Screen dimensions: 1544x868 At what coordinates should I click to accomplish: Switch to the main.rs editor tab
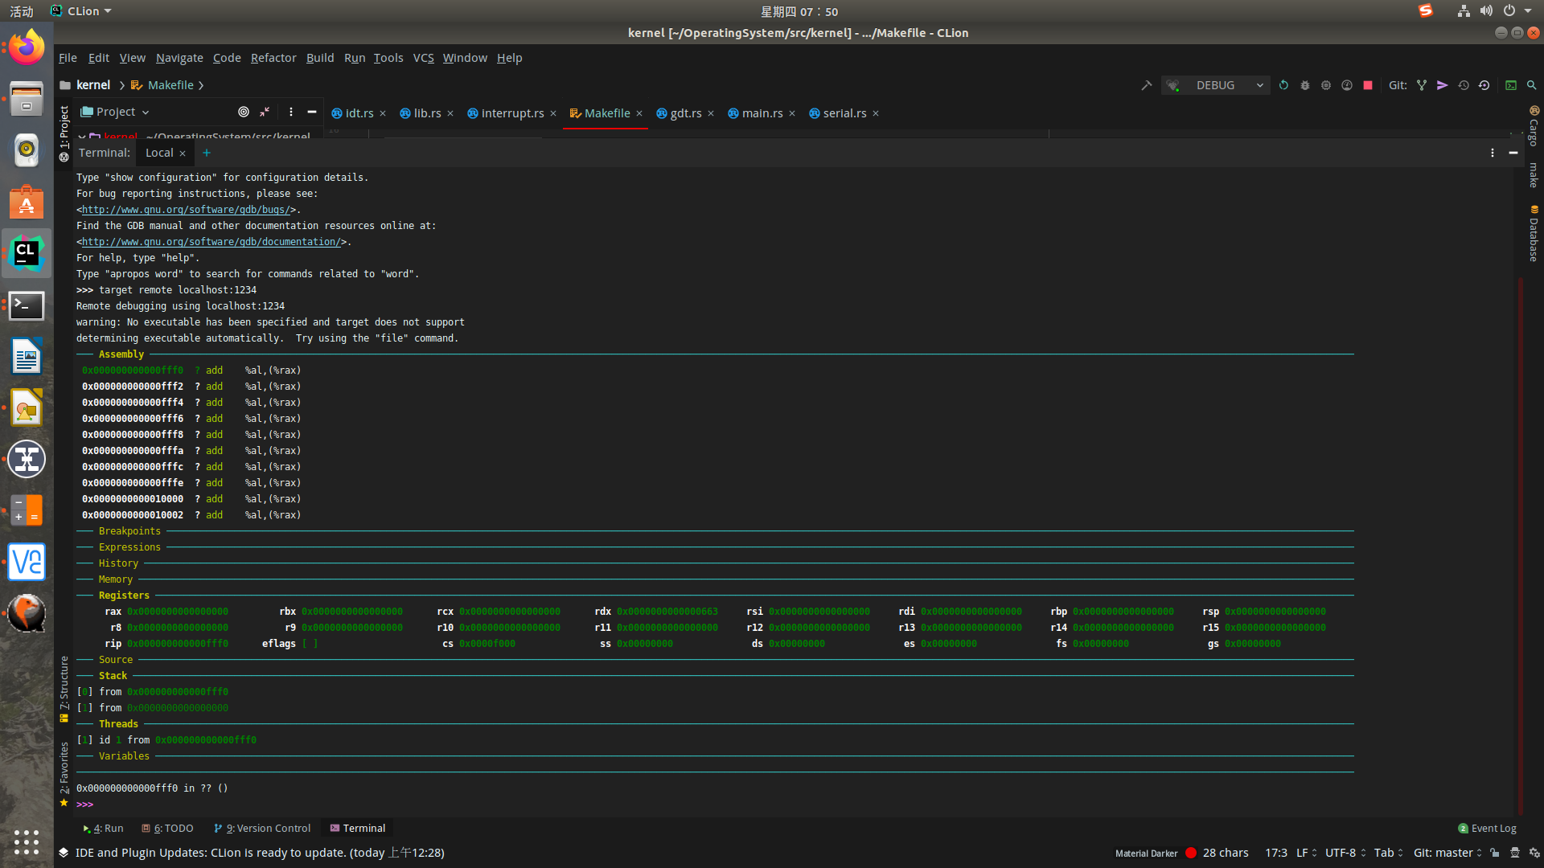pyautogui.click(x=761, y=113)
